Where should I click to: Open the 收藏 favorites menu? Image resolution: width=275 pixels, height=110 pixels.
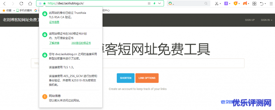[x=9, y=10]
